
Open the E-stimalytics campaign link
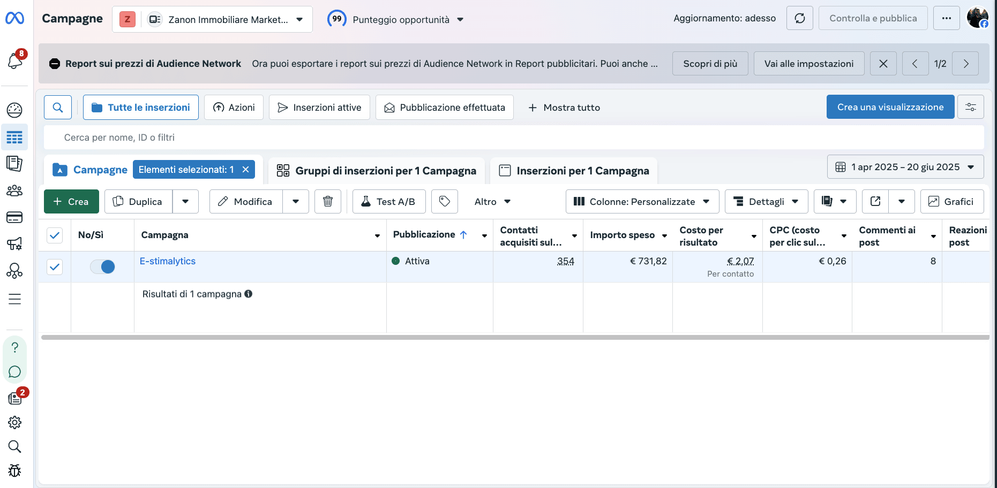pos(168,261)
